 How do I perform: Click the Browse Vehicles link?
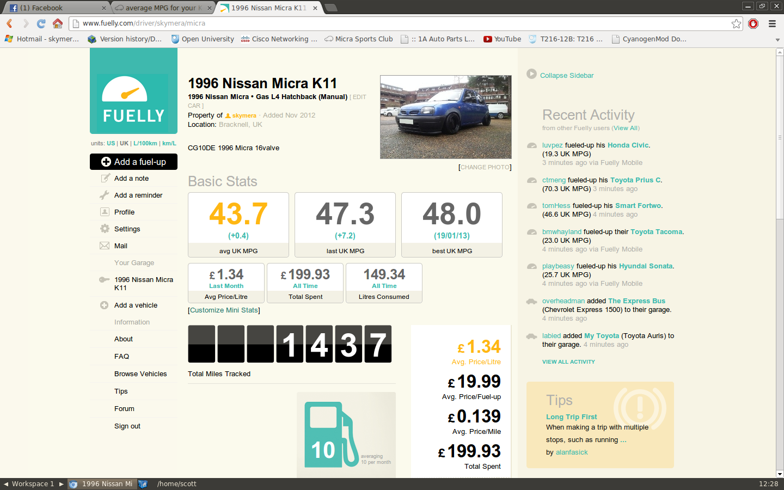tap(140, 374)
